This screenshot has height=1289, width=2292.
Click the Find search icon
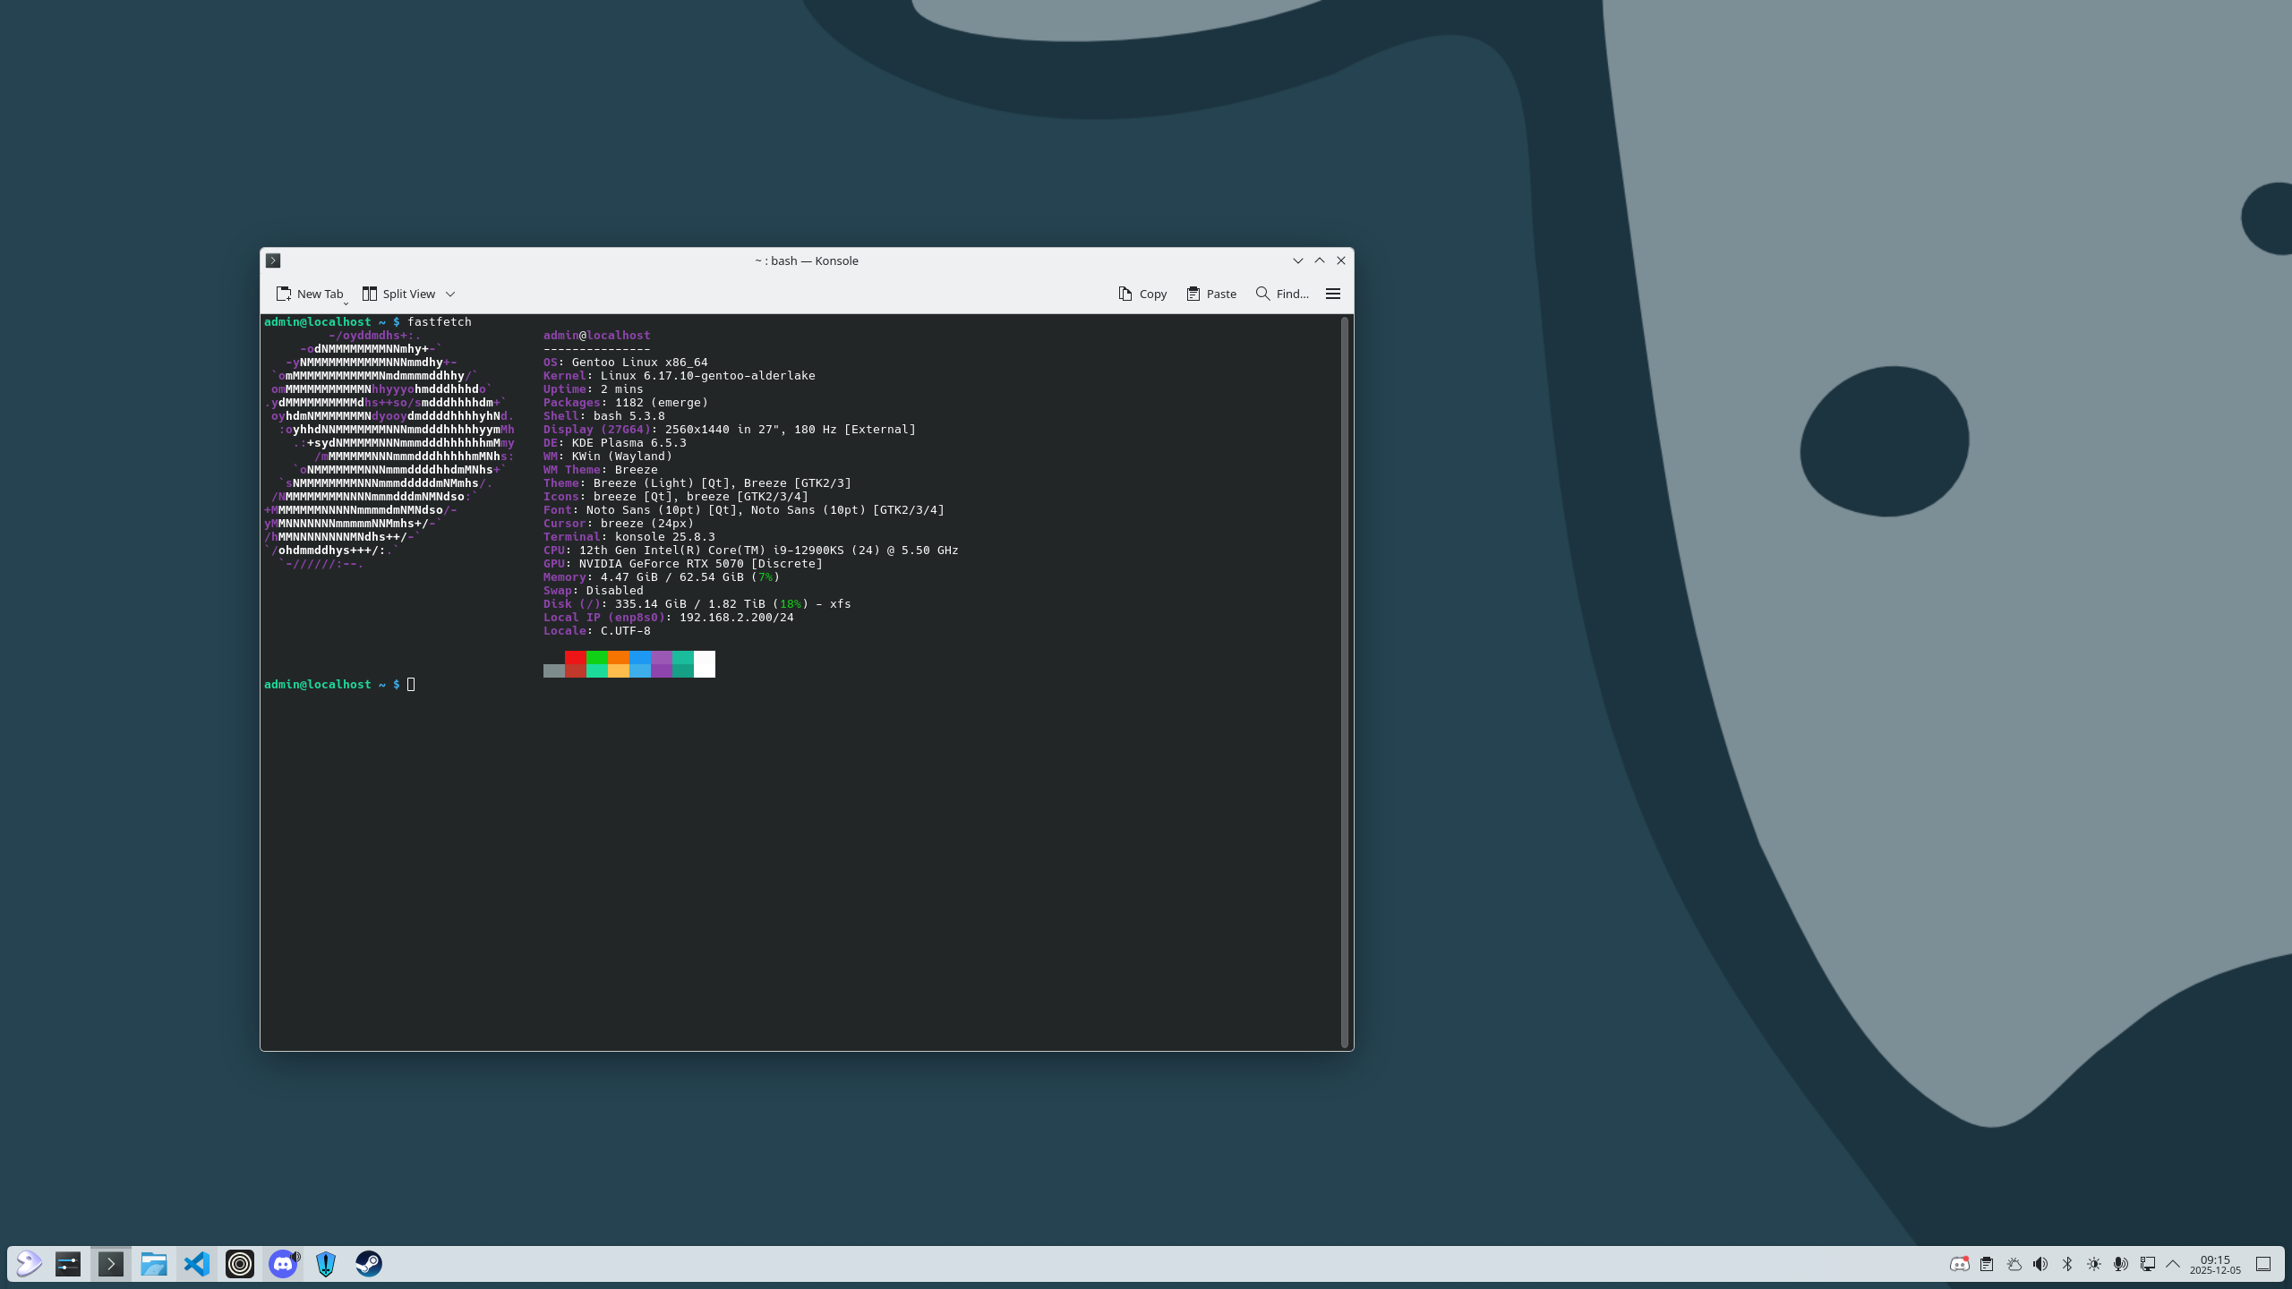click(1262, 294)
